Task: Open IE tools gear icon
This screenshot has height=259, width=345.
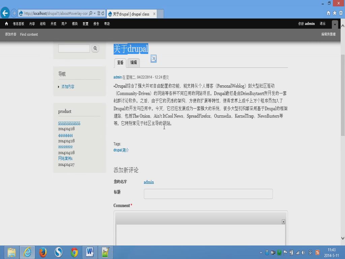Action: coord(341,13)
